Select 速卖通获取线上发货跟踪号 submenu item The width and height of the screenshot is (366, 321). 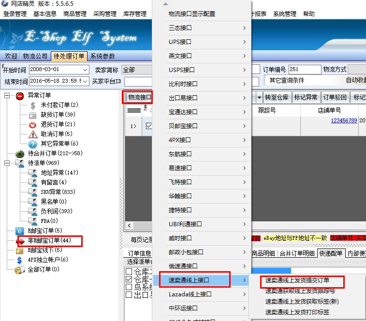(300, 291)
